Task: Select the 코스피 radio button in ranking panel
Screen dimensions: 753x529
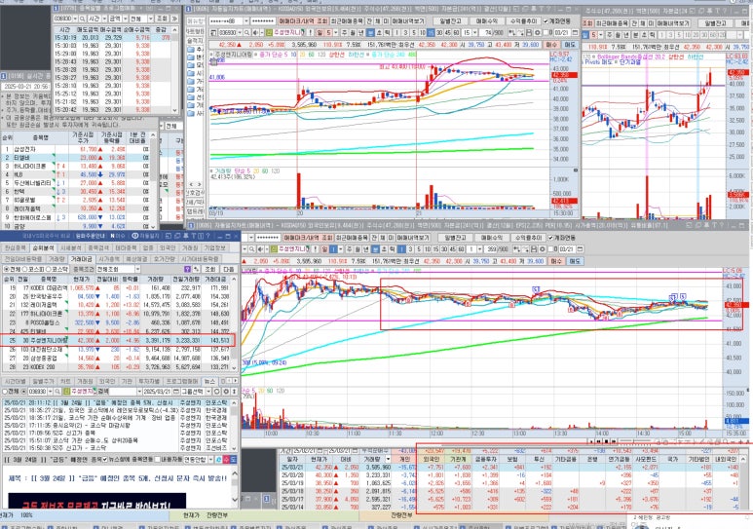Action: point(24,269)
